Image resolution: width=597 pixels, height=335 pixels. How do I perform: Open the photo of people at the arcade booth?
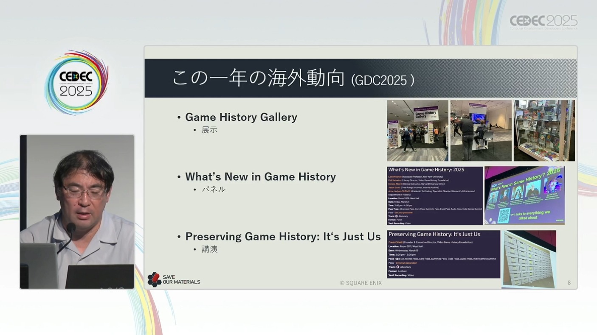481,131
